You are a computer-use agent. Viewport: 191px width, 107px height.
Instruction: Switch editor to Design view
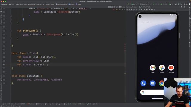pos(122,7)
